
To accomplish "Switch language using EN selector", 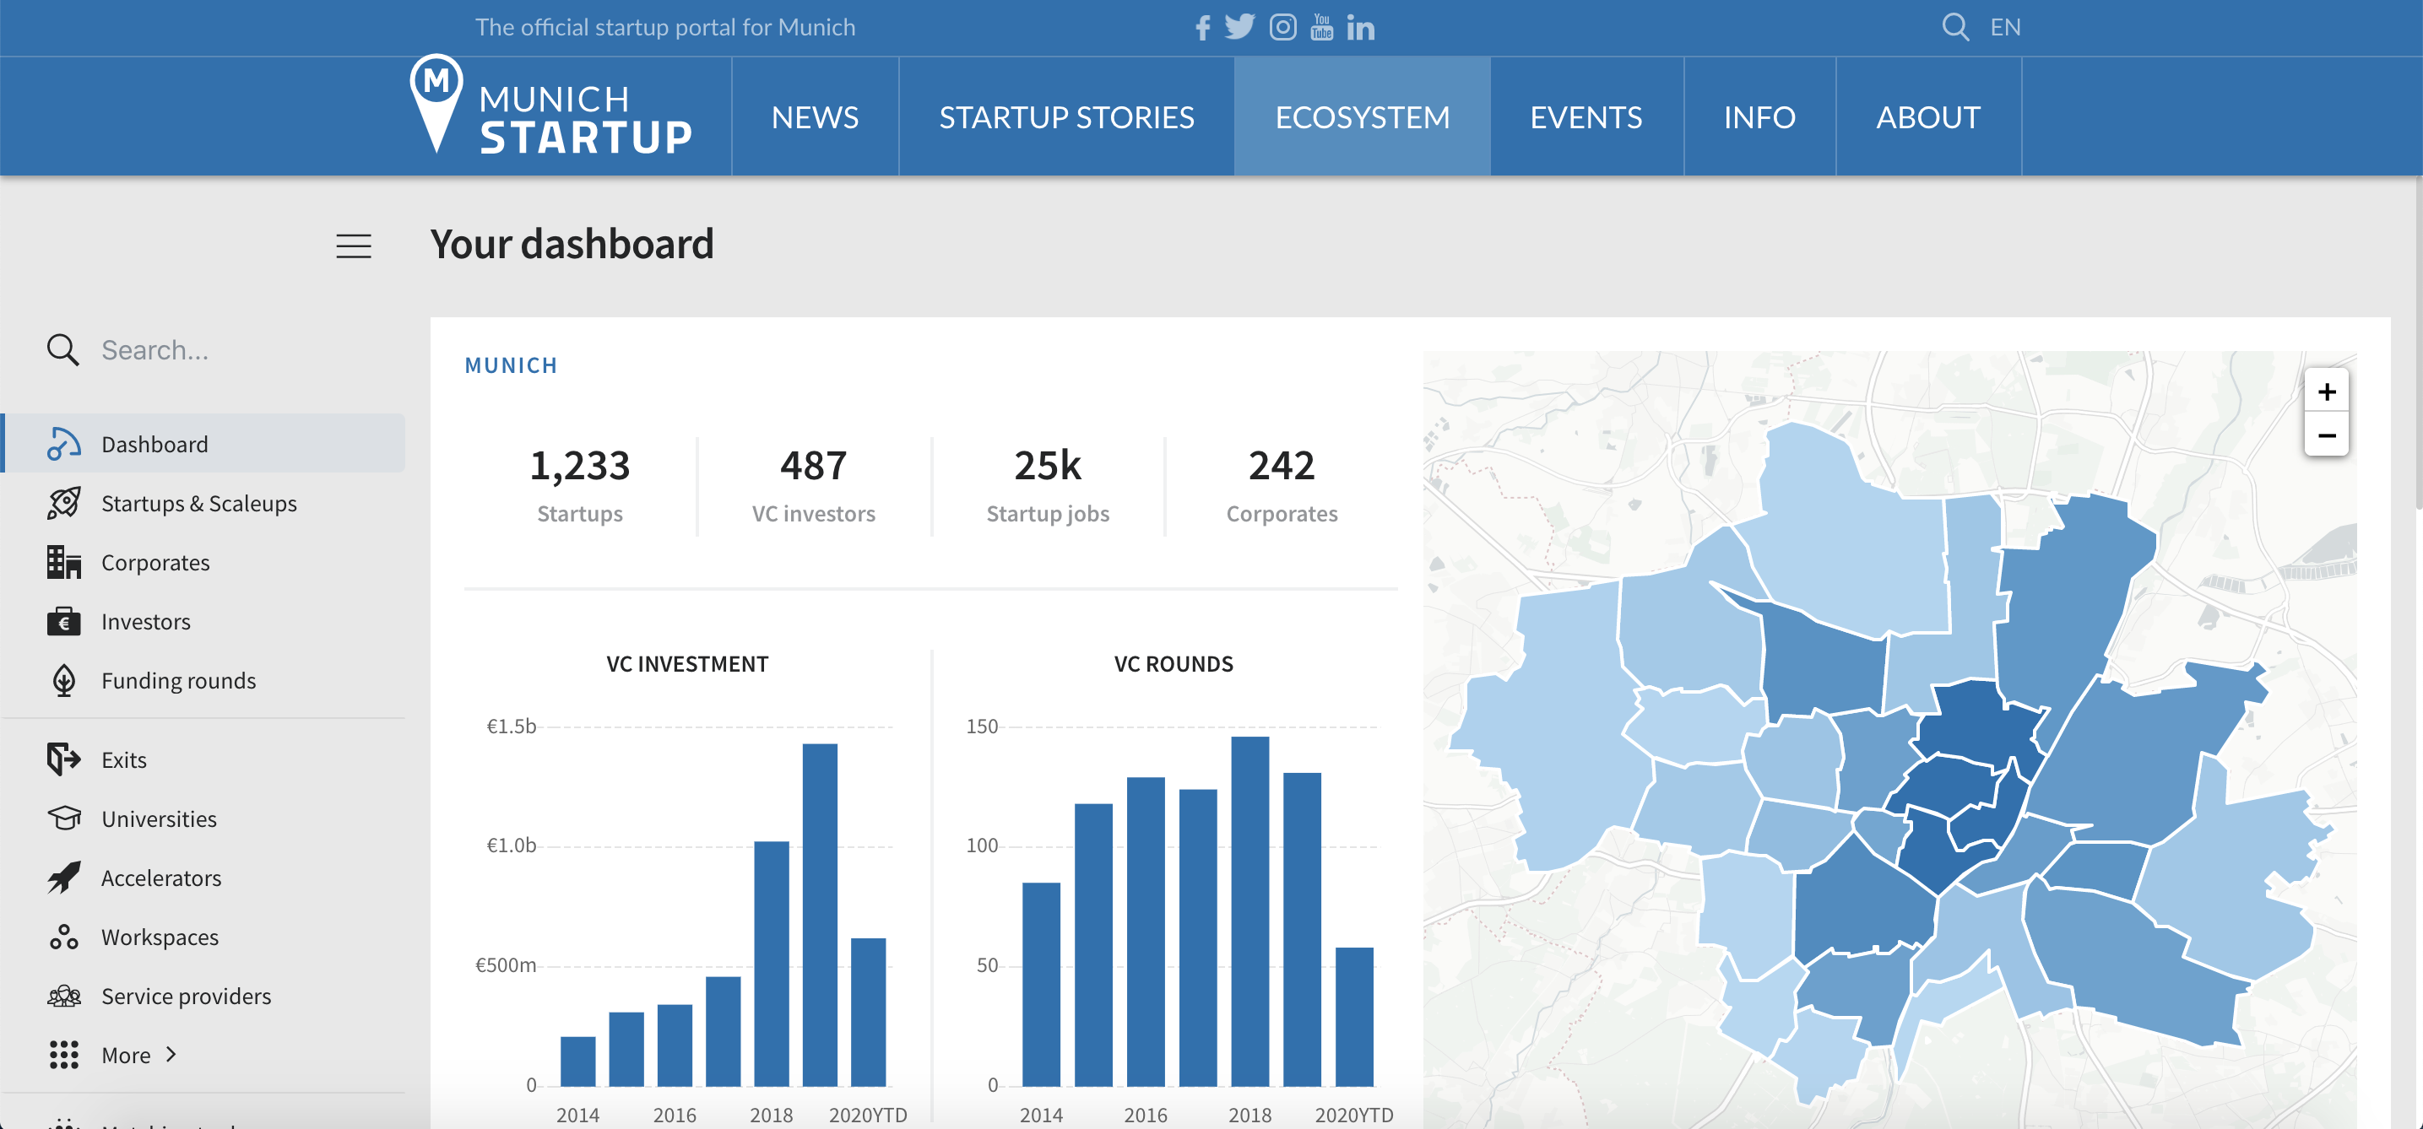I will click(2004, 27).
